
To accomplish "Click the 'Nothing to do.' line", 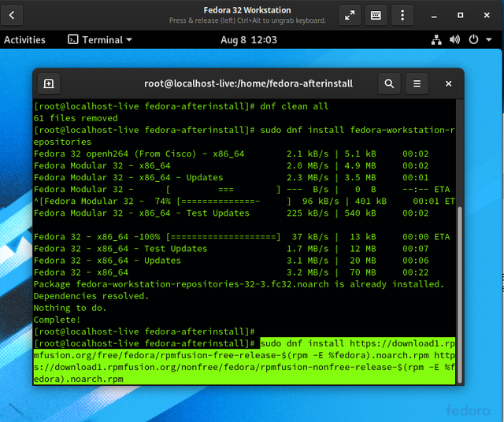I will click(x=70, y=308).
